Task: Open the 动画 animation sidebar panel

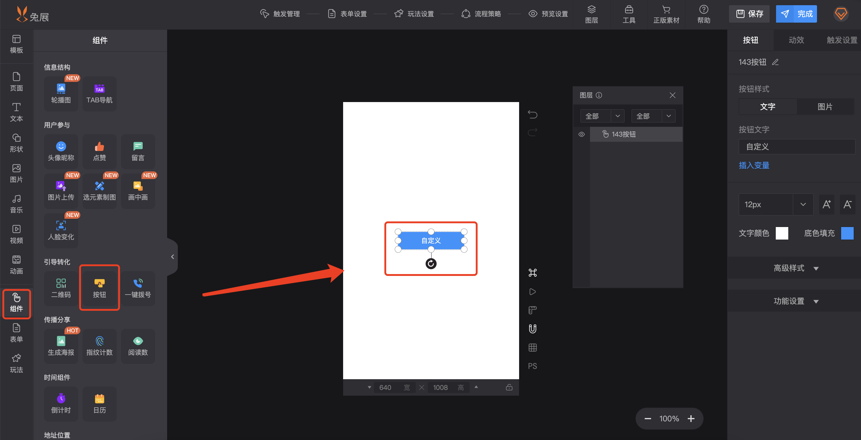Action: [16, 265]
